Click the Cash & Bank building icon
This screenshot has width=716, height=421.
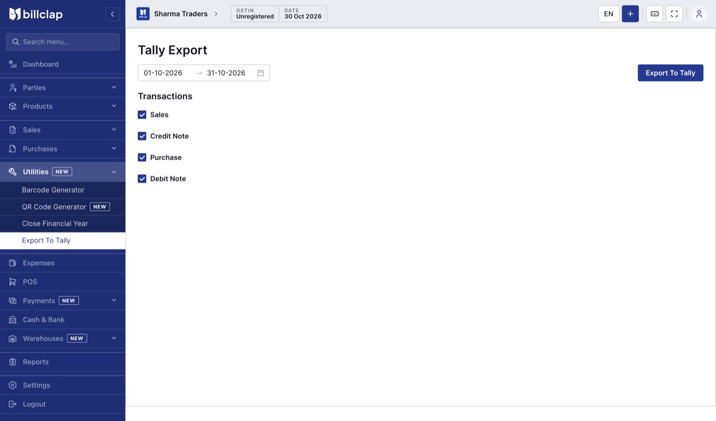[x=13, y=320]
